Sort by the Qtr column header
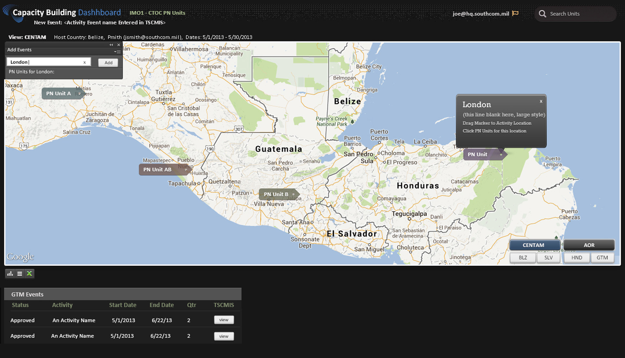625x358 pixels. 191,305
